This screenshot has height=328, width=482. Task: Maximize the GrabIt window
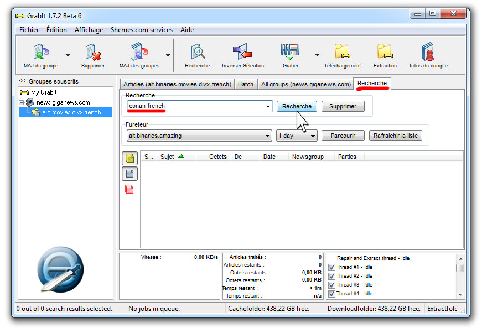433,13
